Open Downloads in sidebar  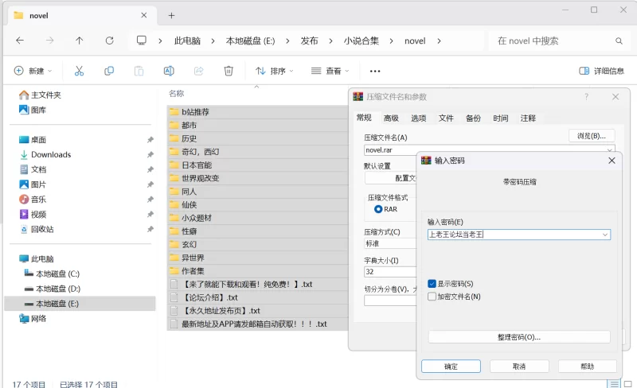pos(45,154)
